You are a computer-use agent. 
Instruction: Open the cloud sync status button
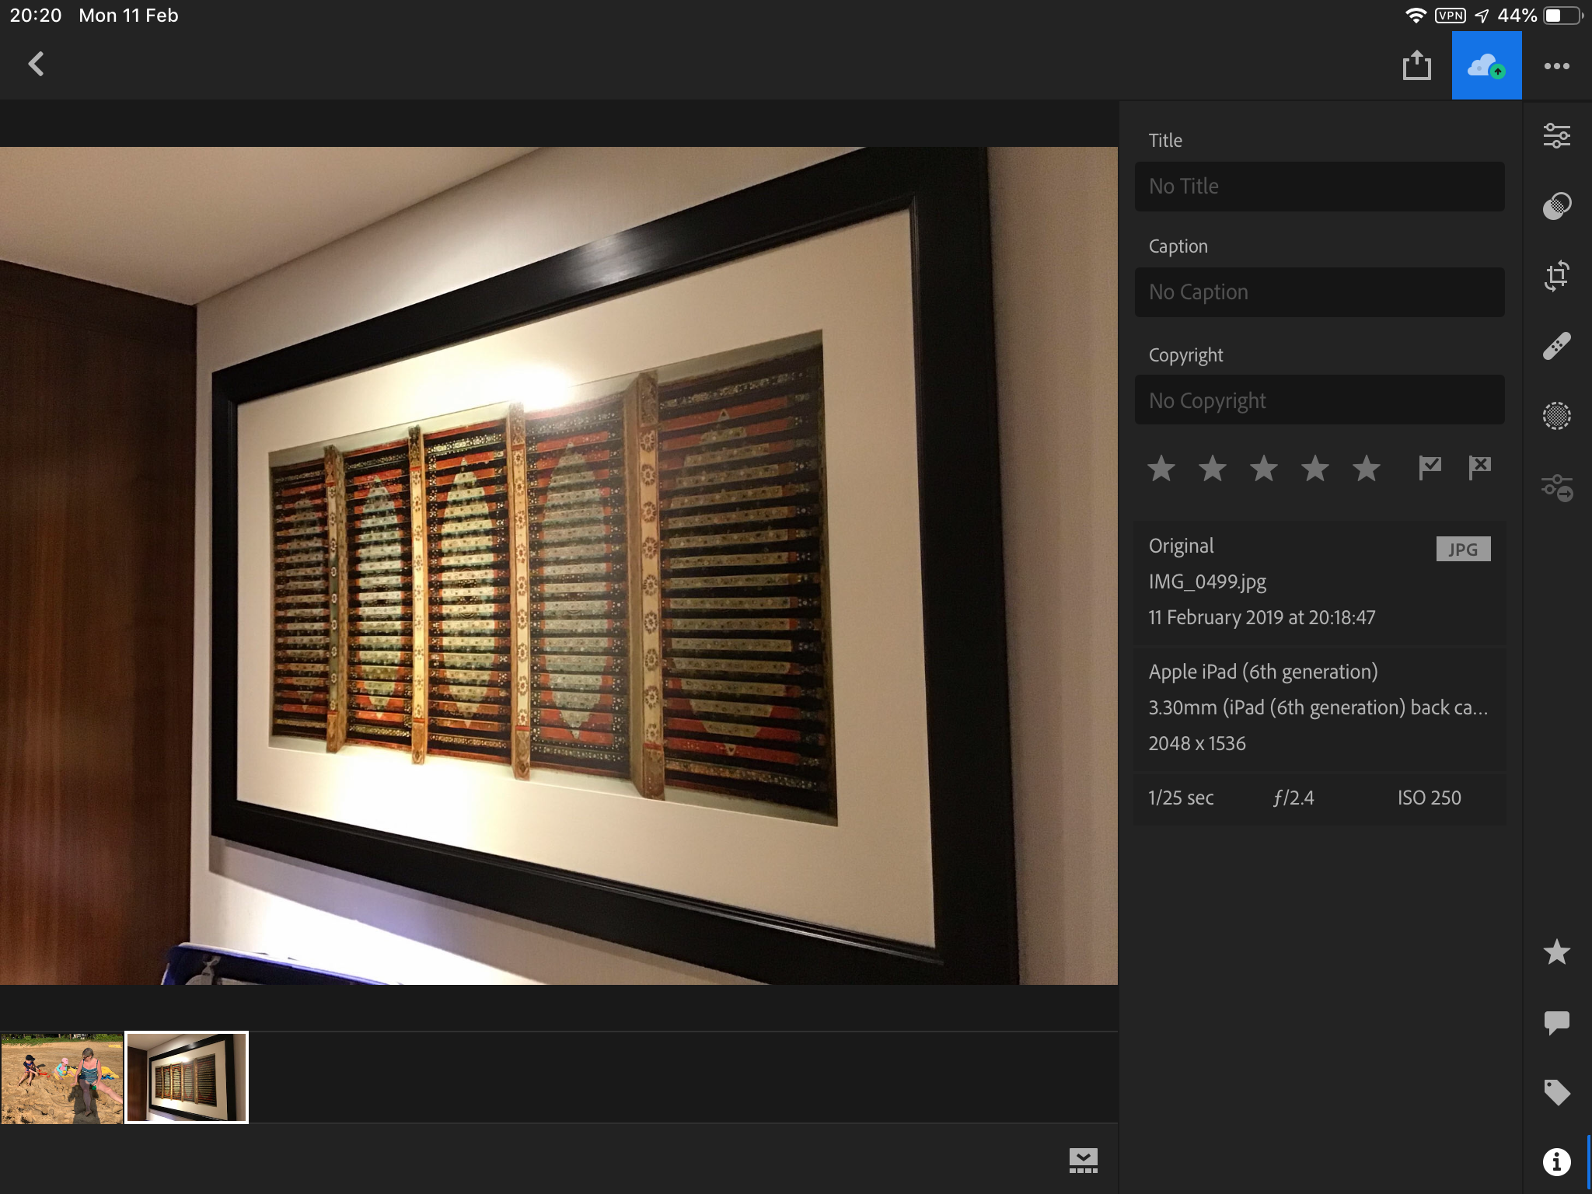click(x=1486, y=66)
